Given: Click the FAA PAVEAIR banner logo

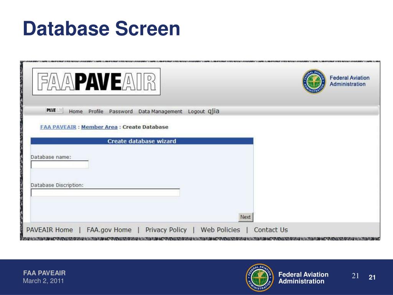Looking at the screenshot, I should click(x=96, y=81).
